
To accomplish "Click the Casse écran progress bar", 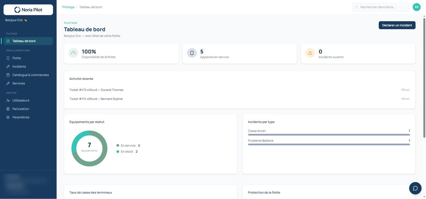I will pyautogui.click(x=329, y=135).
